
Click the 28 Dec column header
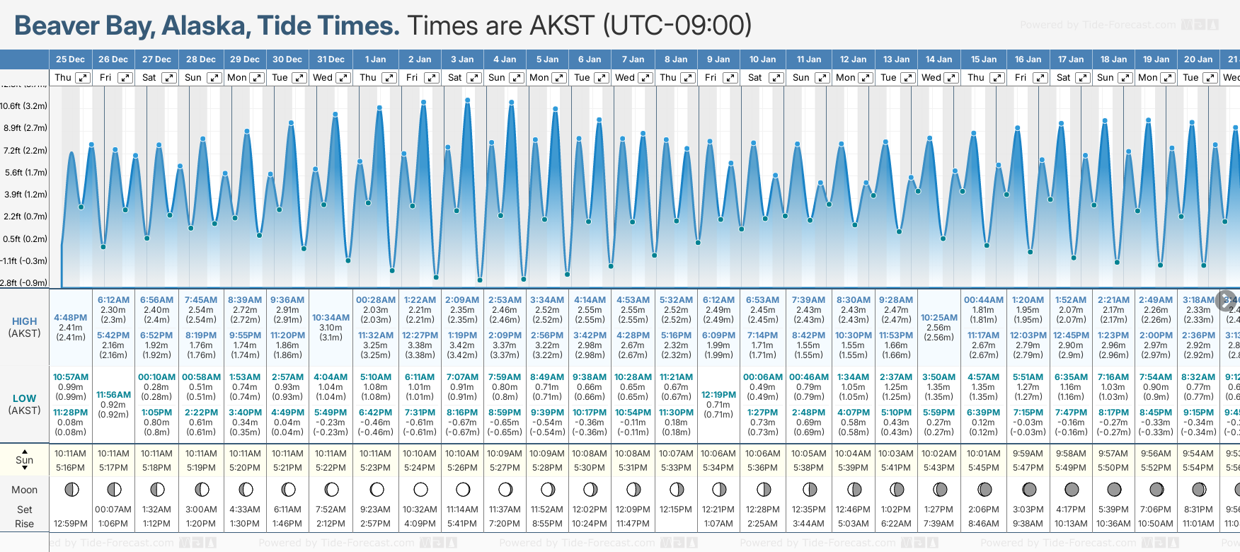click(x=201, y=59)
